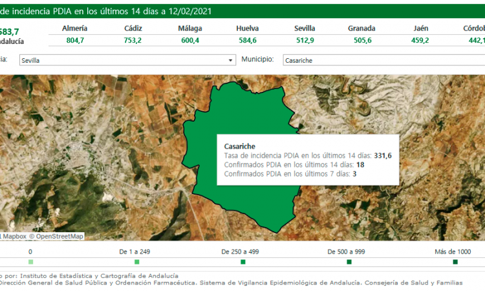Click the Huelva province heading
The height and width of the screenshot is (291, 485).
(x=247, y=28)
